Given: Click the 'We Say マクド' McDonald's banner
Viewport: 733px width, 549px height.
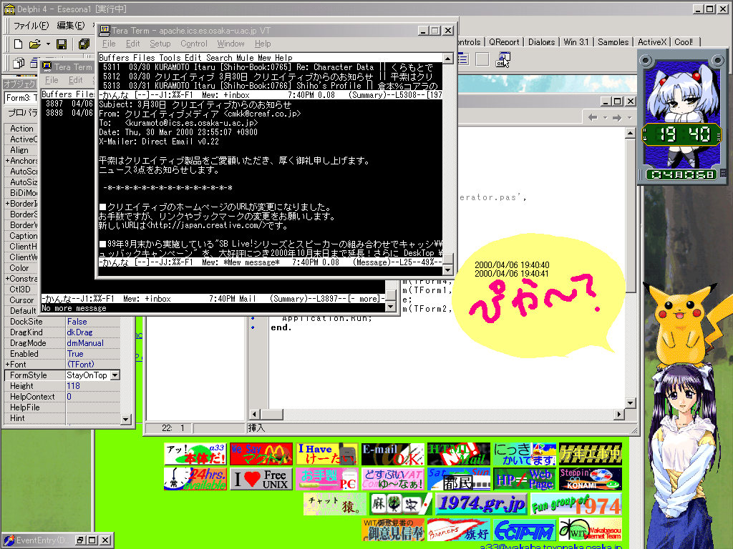Looking at the screenshot, I should [x=261, y=454].
